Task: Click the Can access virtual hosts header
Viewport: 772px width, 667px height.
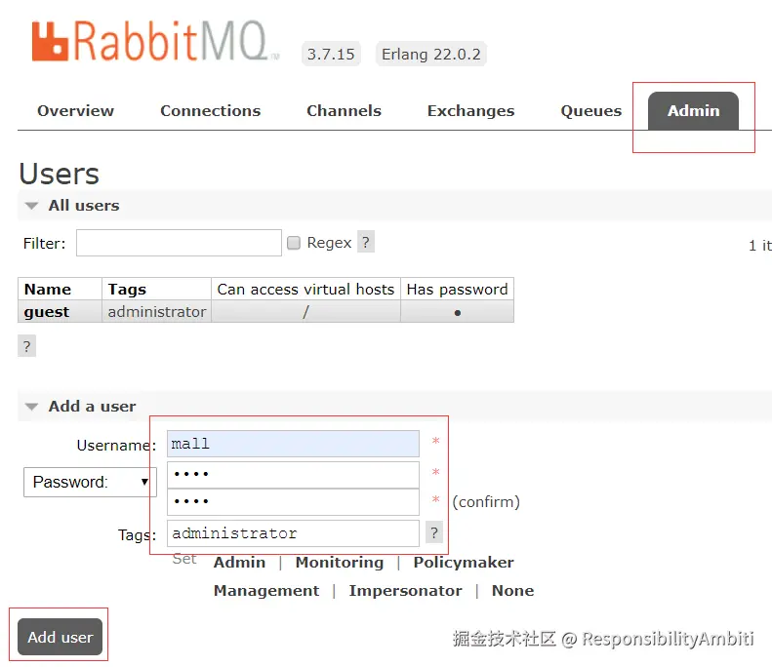Action: [305, 290]
